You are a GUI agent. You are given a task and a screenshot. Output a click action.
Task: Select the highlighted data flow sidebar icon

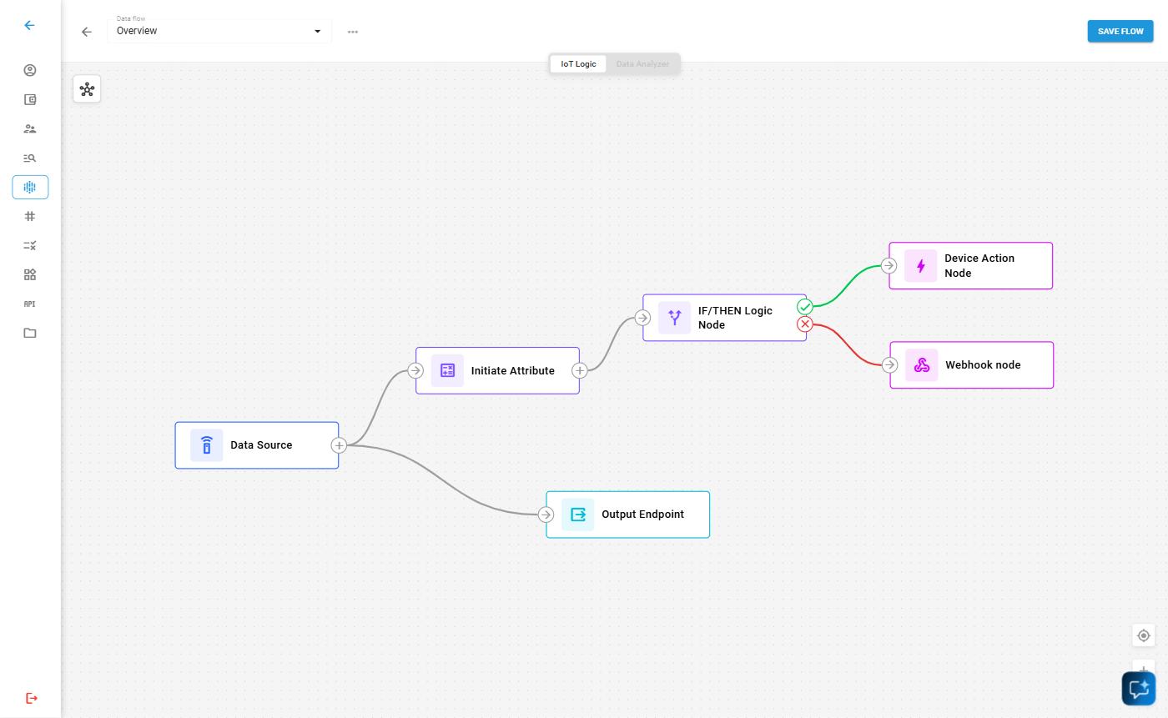coord(30,187)
